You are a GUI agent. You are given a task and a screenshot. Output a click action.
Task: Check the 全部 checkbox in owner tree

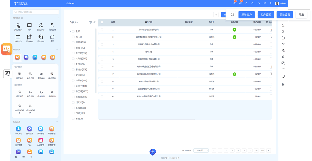pos(73,32)
